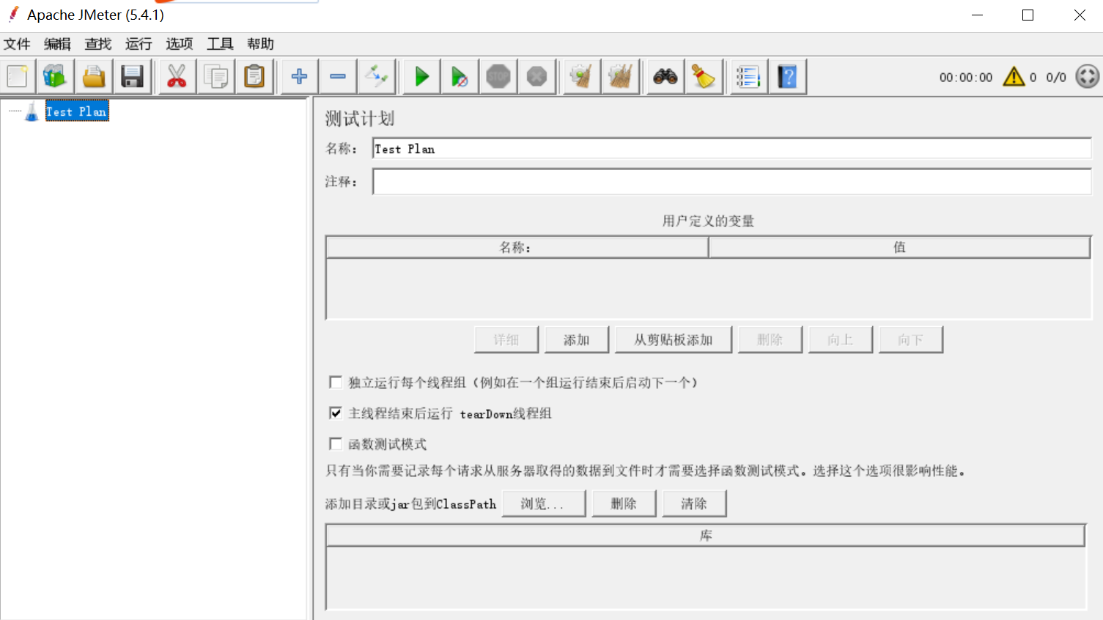The height and width of the screenshot is (620, 1103).
Task: Click the gray Stop icon
Action: 498,76
